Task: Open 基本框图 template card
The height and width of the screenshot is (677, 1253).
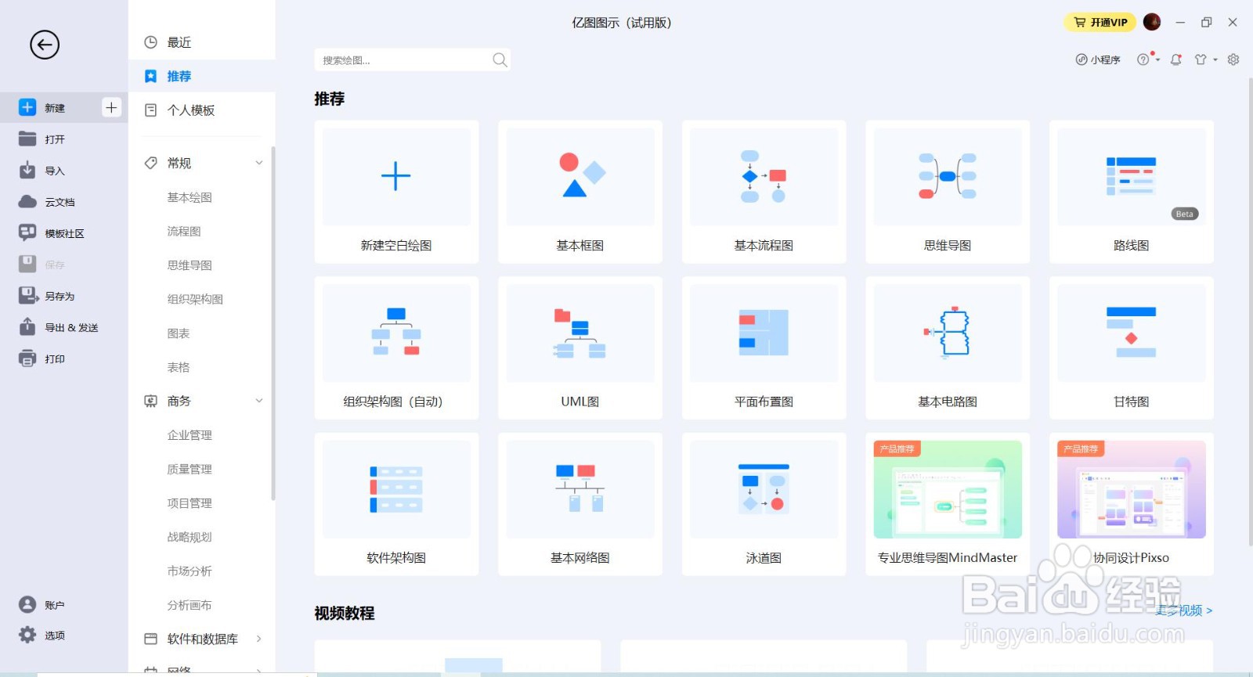Action: tap(580, 192)
